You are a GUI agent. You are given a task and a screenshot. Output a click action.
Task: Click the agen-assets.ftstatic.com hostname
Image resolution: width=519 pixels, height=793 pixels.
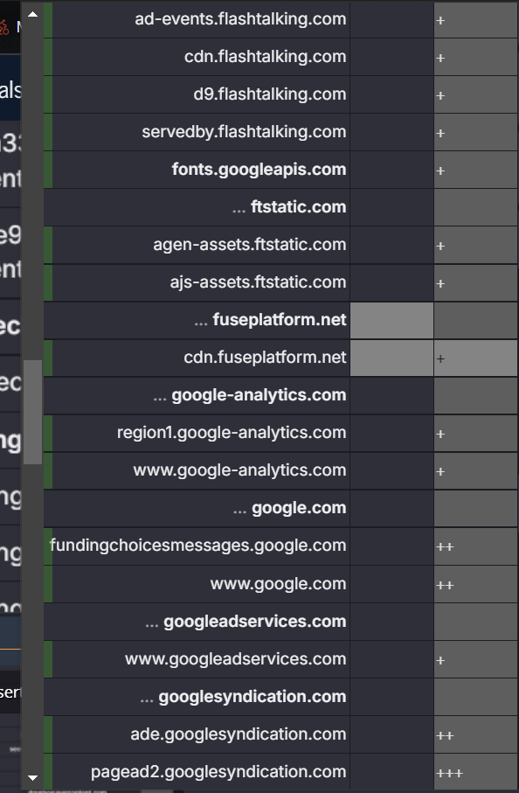coord(250,245)
